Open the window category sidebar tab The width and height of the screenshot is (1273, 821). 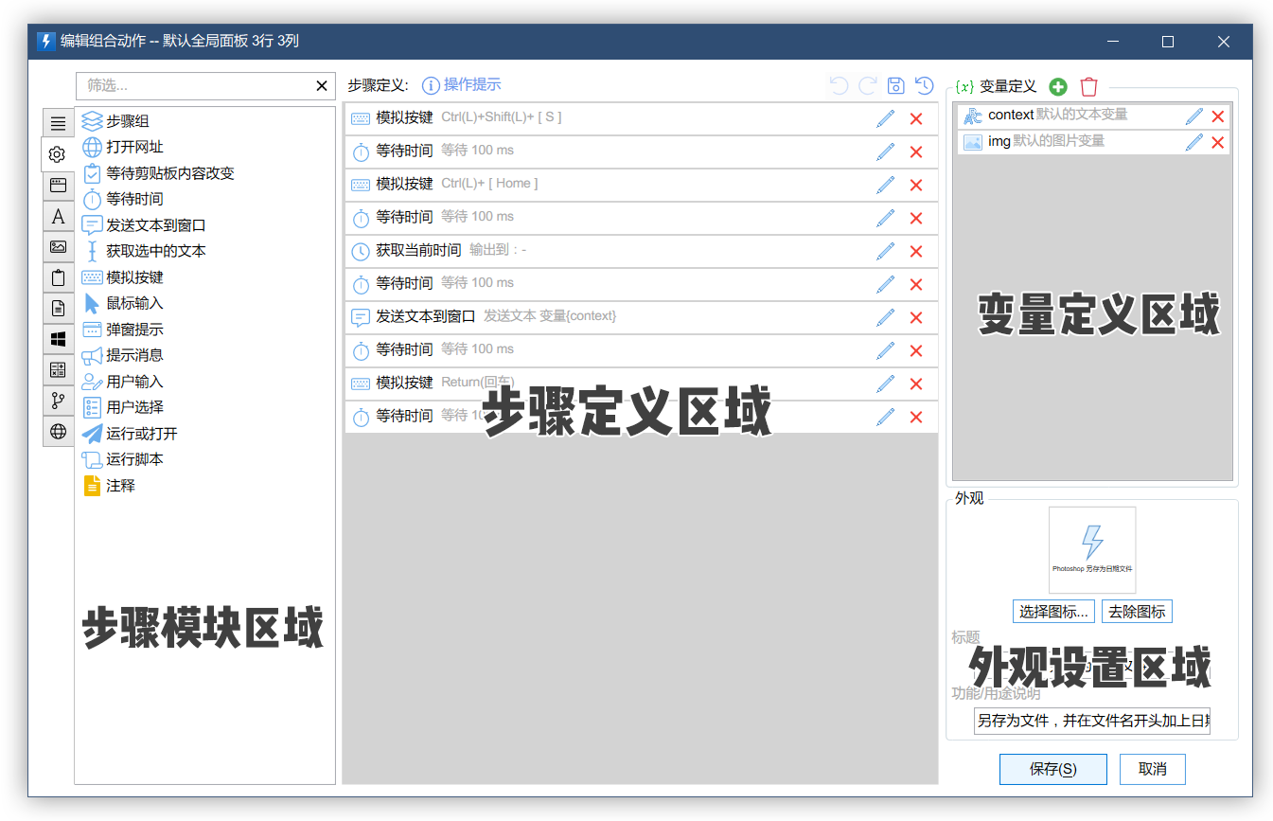(x=58, y=186)
